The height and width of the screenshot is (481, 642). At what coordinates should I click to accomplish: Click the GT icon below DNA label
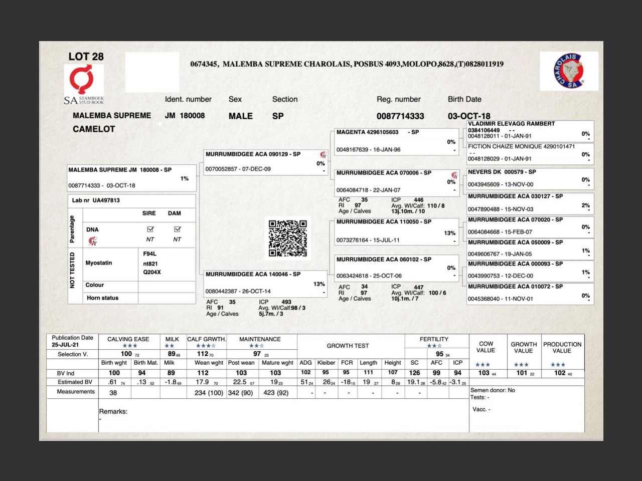[x=93, y=241]
